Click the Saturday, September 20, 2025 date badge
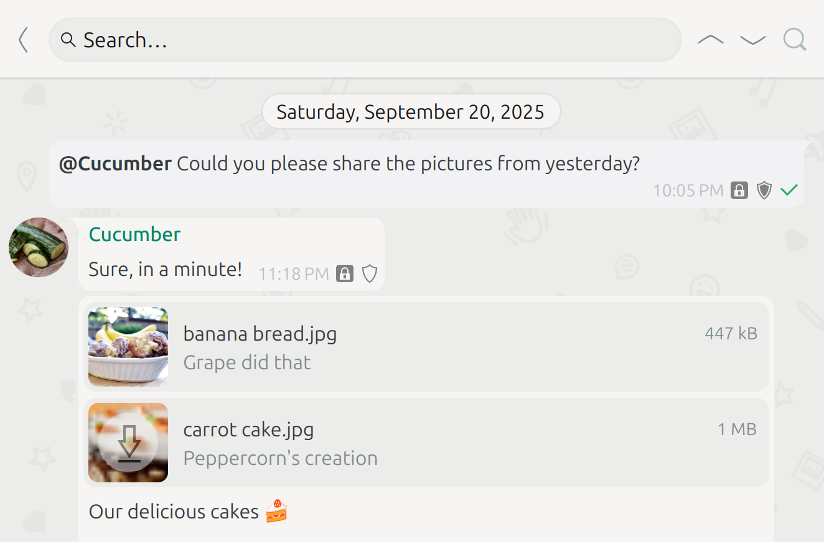 pyautogui.click(x=411, y=112)
